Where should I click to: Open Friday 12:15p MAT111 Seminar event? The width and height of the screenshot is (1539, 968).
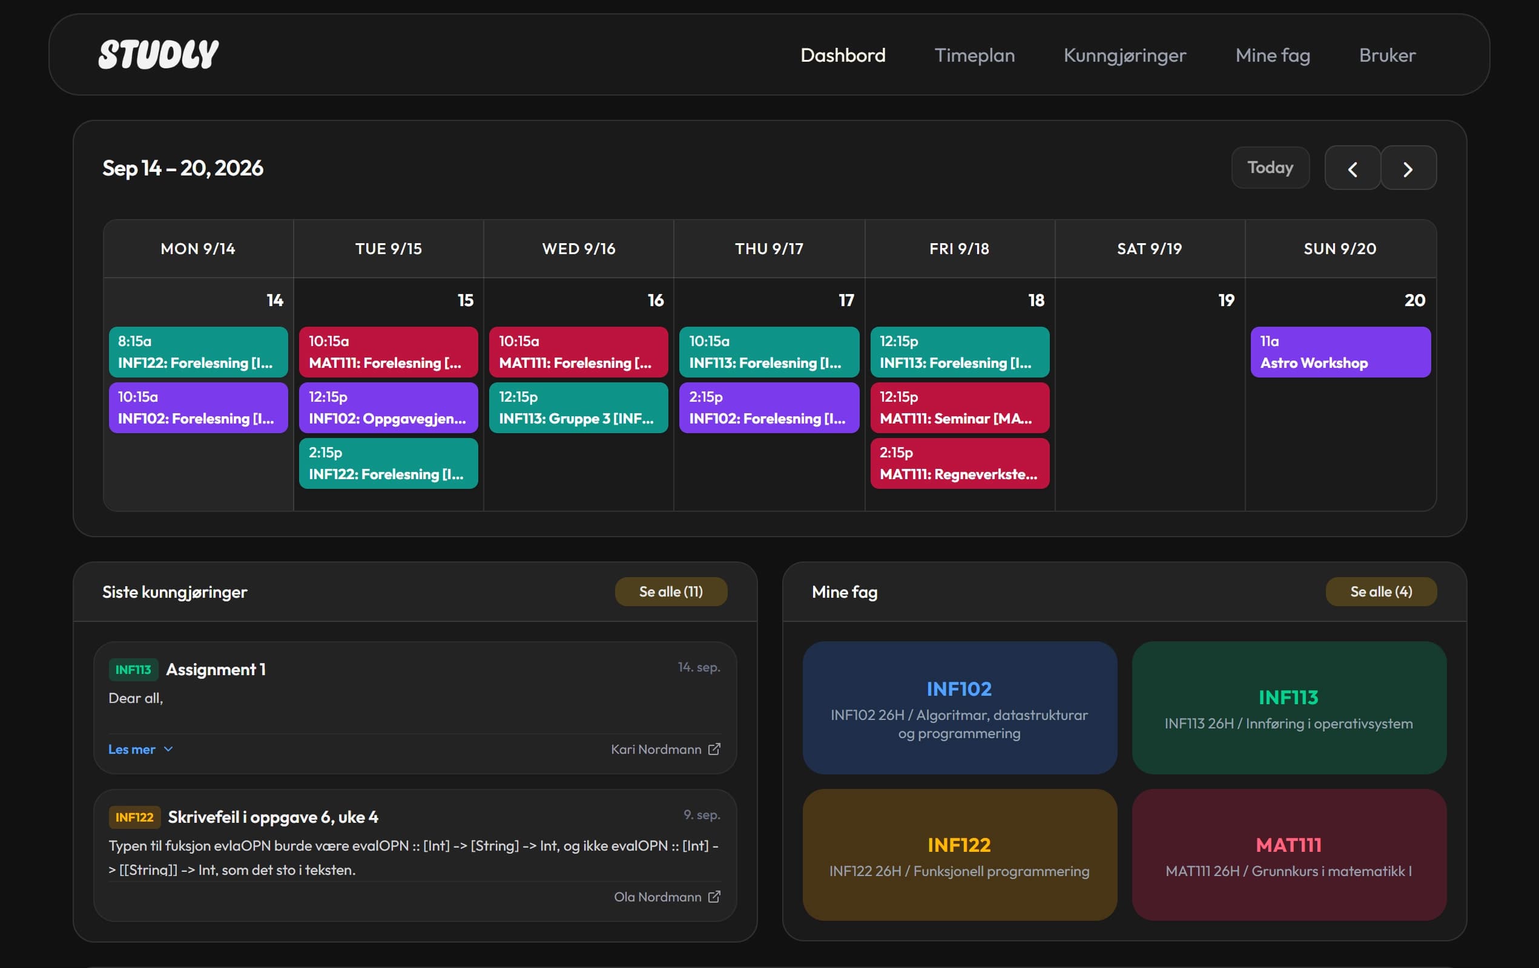(x=960, y=407)
